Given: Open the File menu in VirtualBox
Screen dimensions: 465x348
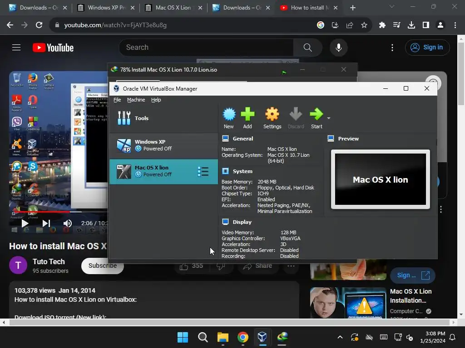Looking at the screenshot, I should 117,100.
